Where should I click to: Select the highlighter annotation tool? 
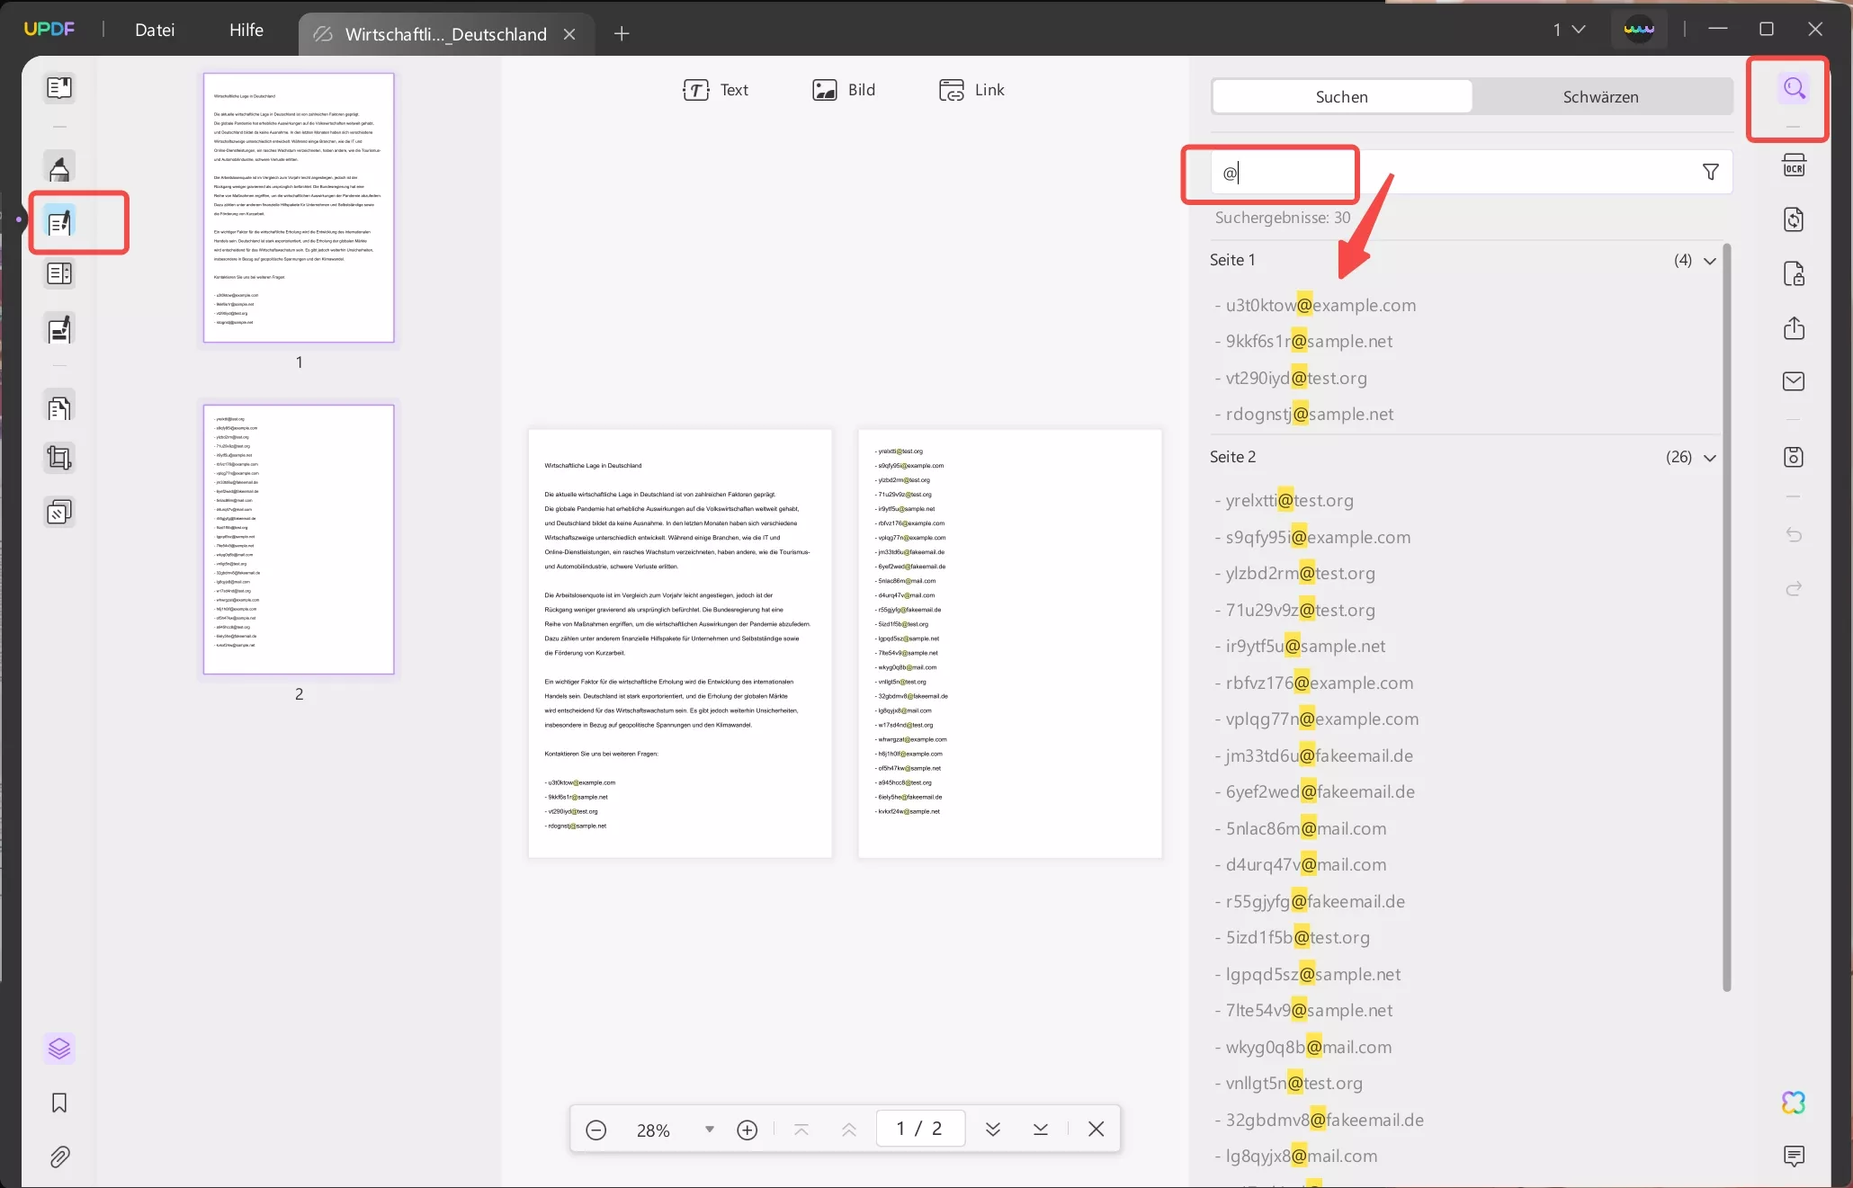click(x=59, y=168)
